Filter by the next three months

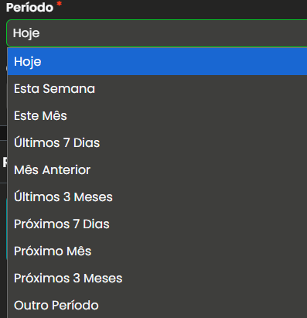coord(157,279)
